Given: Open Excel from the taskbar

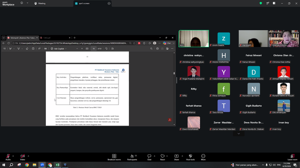Looking at the screenshot, I should 57,165.
